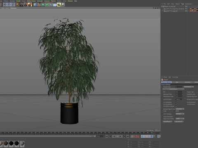
Task: Click the purple deformer icon
Action: (x=51, y=5)
